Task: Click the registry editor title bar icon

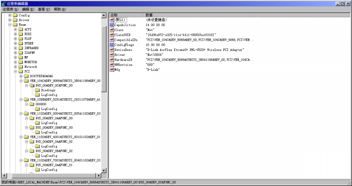Action: tap(3, 4)
